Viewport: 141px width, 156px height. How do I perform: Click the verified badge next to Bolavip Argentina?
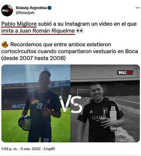point(50,8)
